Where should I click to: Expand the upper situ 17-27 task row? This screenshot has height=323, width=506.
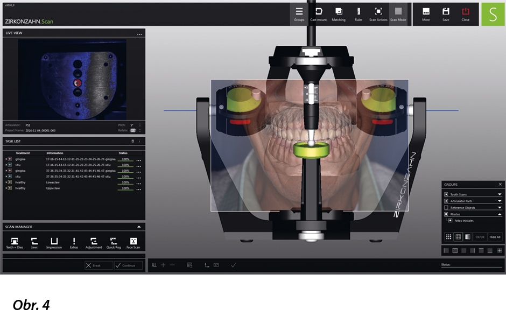6,165
